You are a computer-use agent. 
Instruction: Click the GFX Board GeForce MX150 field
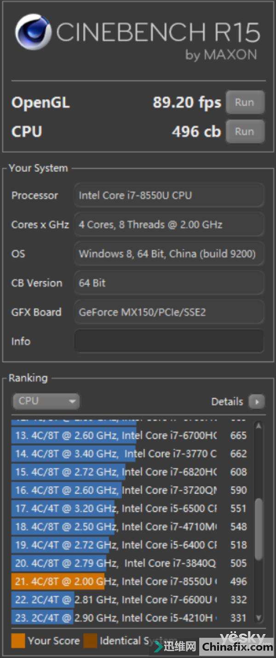point(169,312)
